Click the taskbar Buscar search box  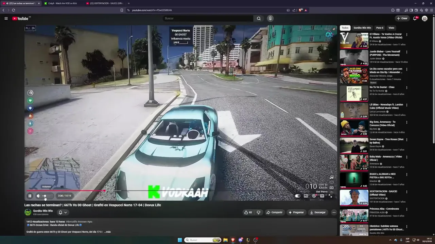point(203,240)
